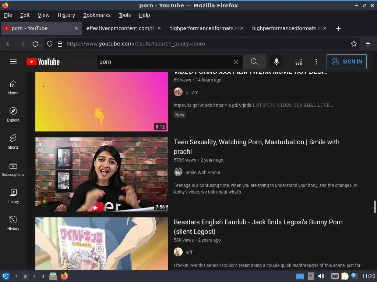Switch to the effectivecpmcontent.com tab

pyautogui.click(x=121, y=28)
